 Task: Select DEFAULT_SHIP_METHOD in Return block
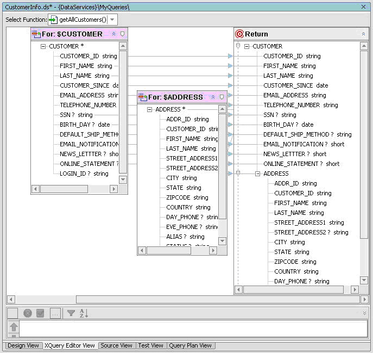pyautogui.click(x=307, y=134)
